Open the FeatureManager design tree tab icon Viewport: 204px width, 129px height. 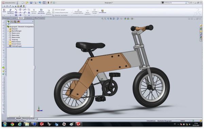(8, 22)
